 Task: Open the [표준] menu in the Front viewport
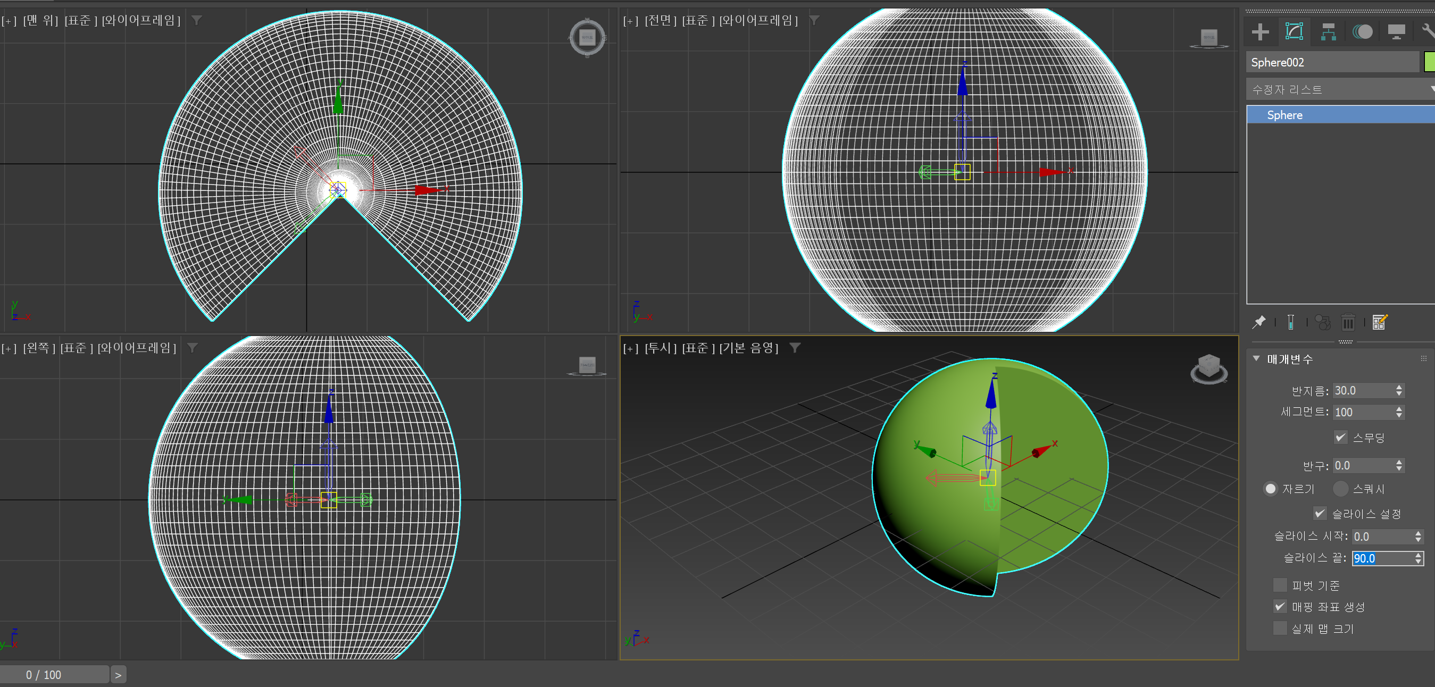(x=698, y=21)
